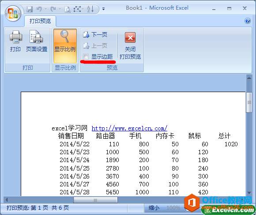The height and width of the screenshot is (215, 256).
Task: Click the status text 打印预览: 第 1 页 共 6 页
Action: [38, 208]
